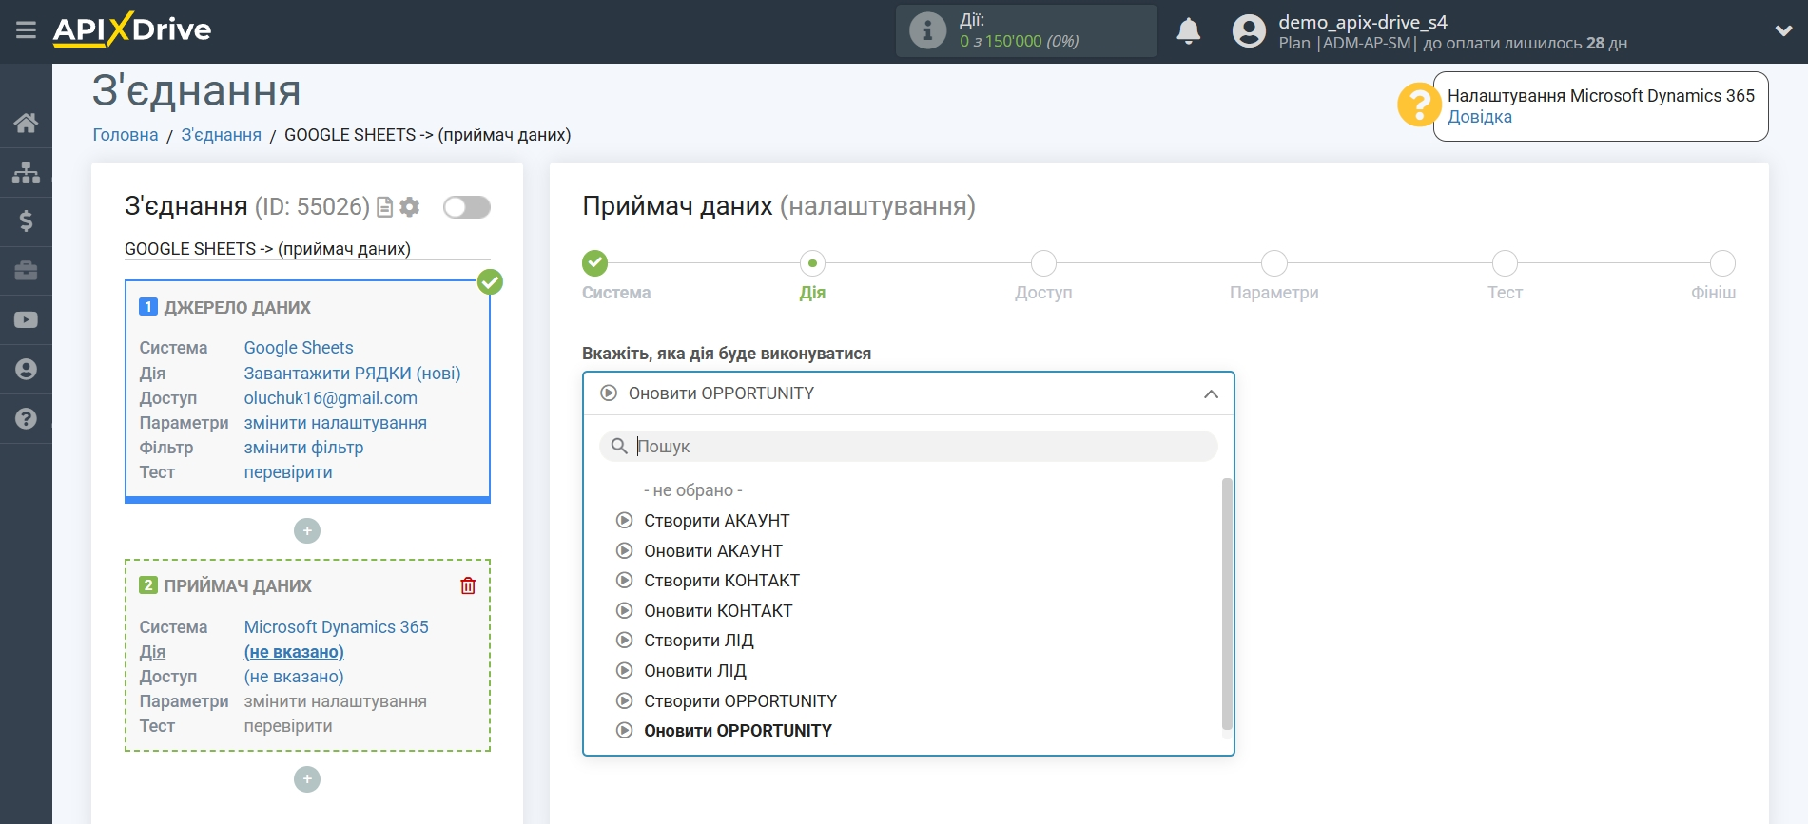Viewport: 1808px width, 824px height.
Task: Open the Довідка help link
Action: (1479, 117)
